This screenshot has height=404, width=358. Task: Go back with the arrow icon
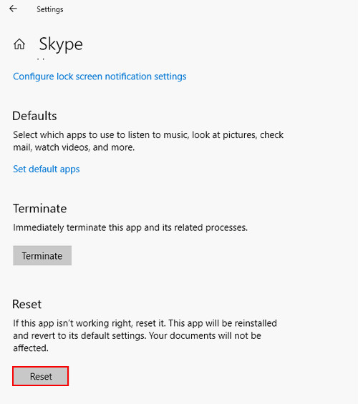[13, 9]
